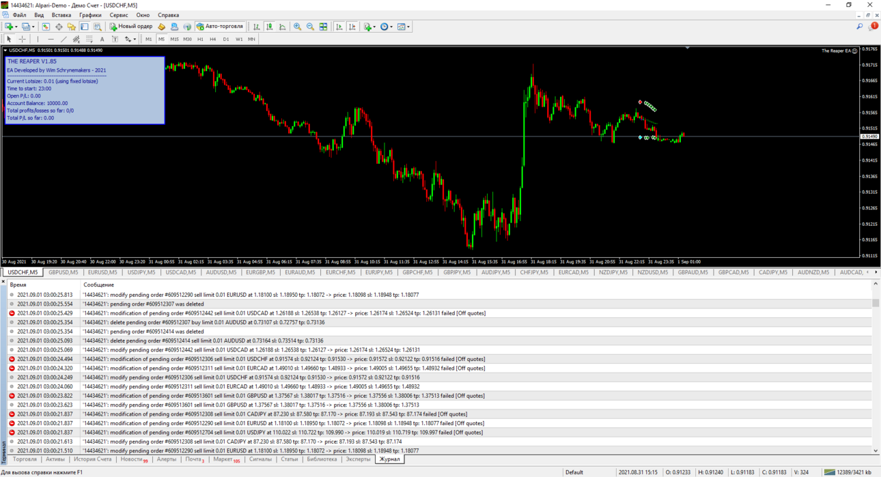Switch timeframe to H1
The width and height of the screenshot is (881, 477).
[200, 39]
